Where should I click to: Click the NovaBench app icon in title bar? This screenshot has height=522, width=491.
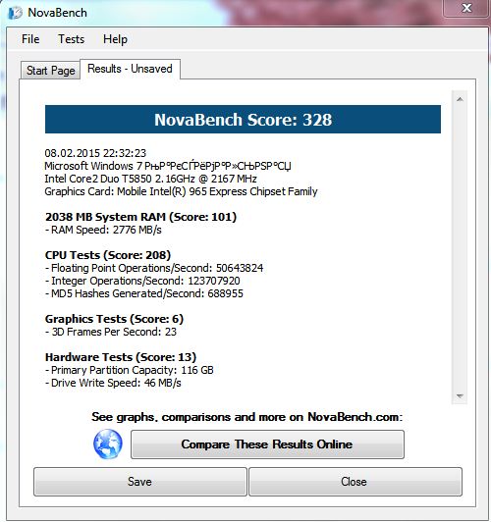tap(15, 13)
